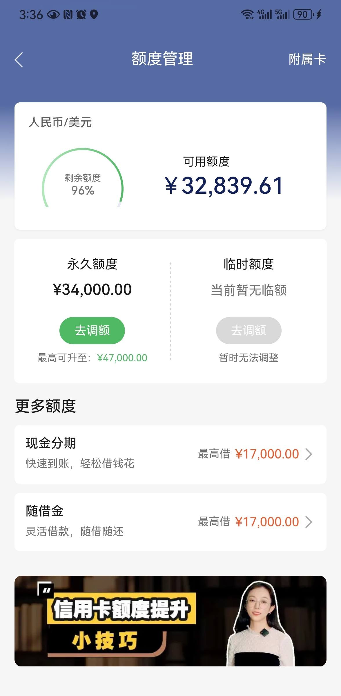Tap the eye comfort status icon

[x=53, y=14]
